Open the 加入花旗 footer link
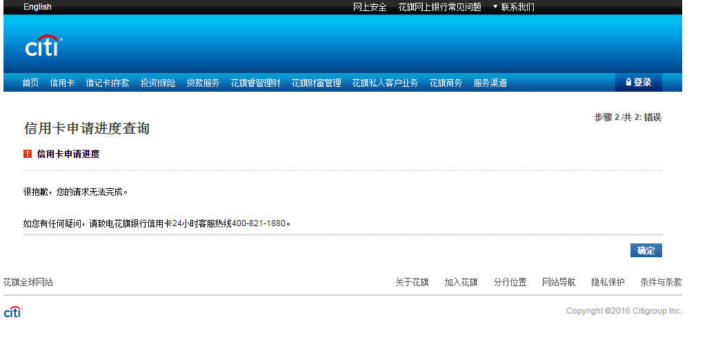 [461, 283]
